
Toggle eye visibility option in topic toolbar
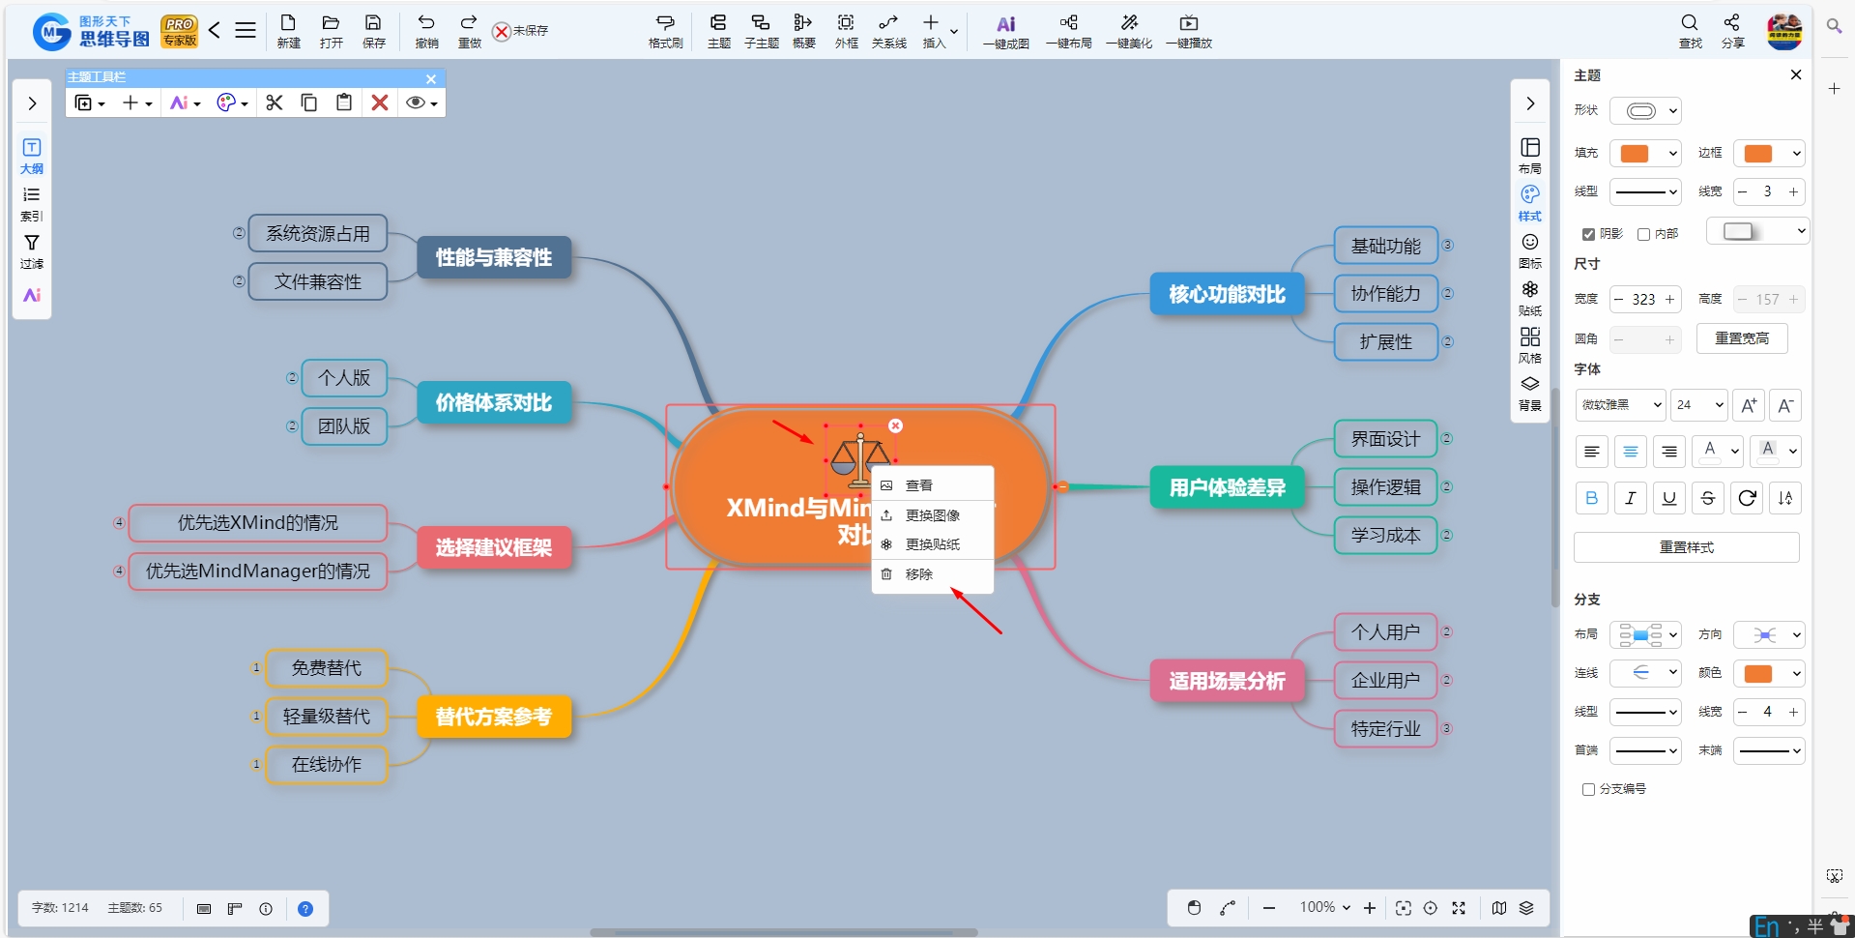pos(421,103)
